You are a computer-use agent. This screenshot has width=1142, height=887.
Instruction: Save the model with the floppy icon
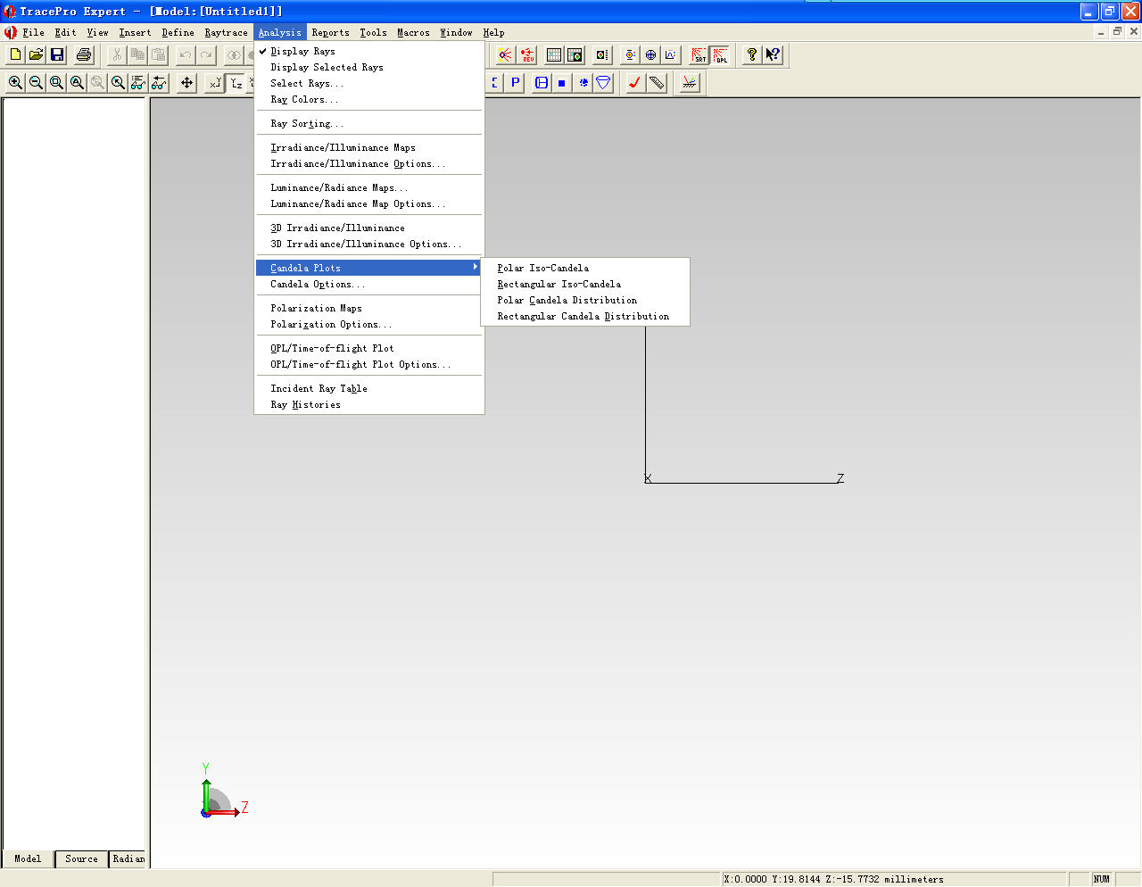[57, 55]
